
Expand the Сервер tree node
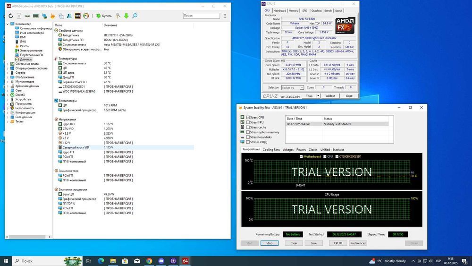click(x=8, y=73)
